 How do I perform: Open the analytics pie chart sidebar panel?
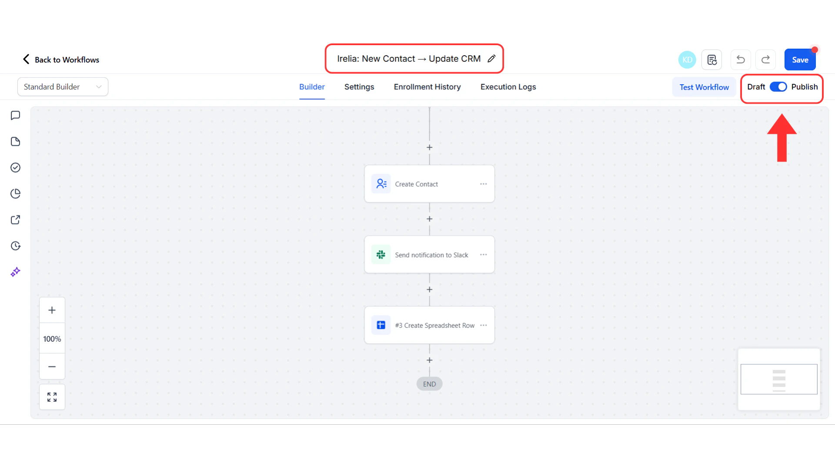coord(16,194)
